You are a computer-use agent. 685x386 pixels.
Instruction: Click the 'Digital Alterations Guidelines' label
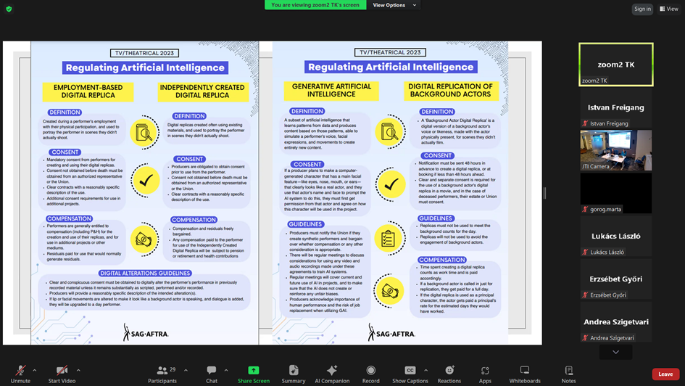(145, 274)
